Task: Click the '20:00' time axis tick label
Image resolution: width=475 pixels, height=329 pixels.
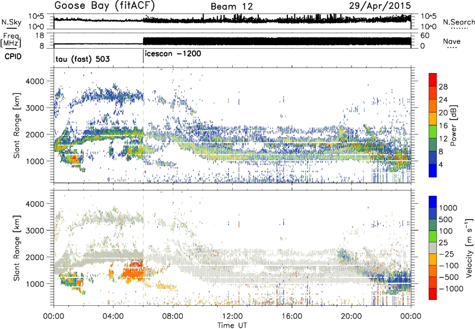Action: click(351, 317)
